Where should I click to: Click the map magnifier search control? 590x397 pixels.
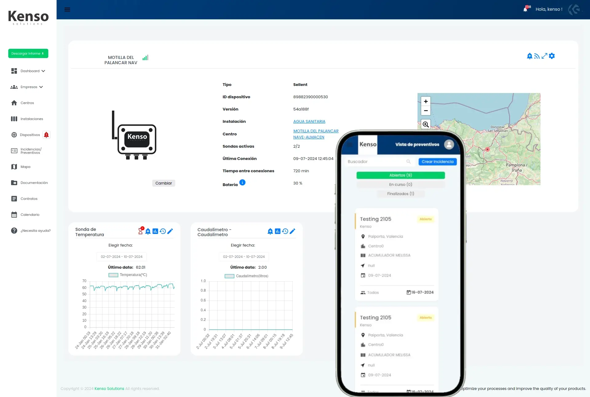[426, 124]
